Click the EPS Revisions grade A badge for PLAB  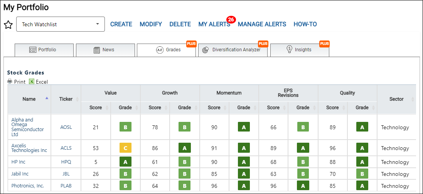coord(303,186)
